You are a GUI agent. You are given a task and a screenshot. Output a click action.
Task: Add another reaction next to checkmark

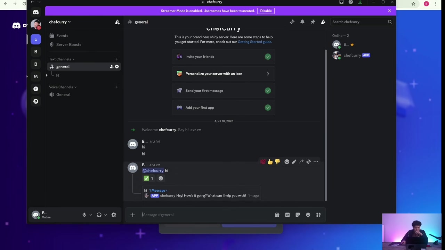point(161,178)
